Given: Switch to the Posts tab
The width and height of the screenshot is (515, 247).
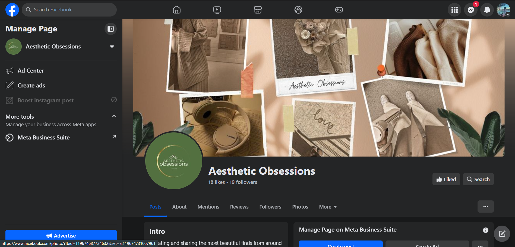Looking at the screenshot, I should click(x=155, y=207).
